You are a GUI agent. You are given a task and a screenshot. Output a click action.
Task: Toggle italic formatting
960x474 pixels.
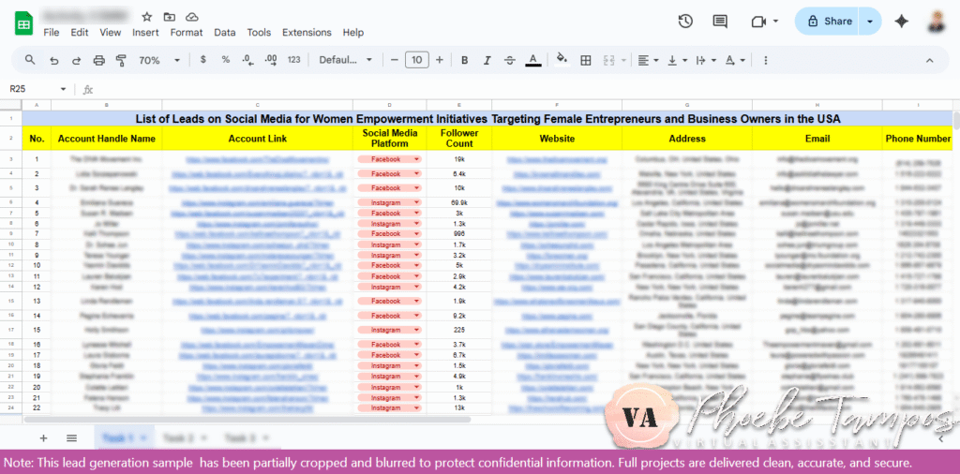pos(487,60)
